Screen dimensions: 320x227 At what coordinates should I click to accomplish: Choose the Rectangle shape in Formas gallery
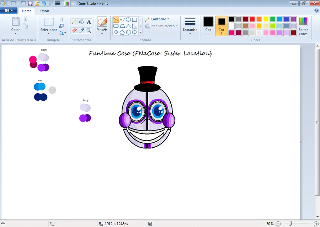134,20
